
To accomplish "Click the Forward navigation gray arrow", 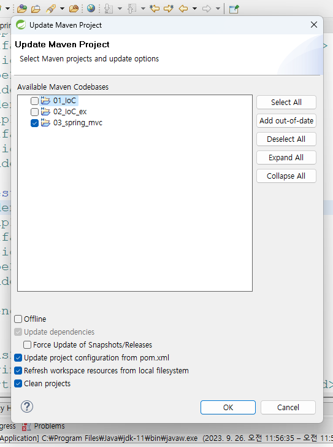I will pos(206,9).
